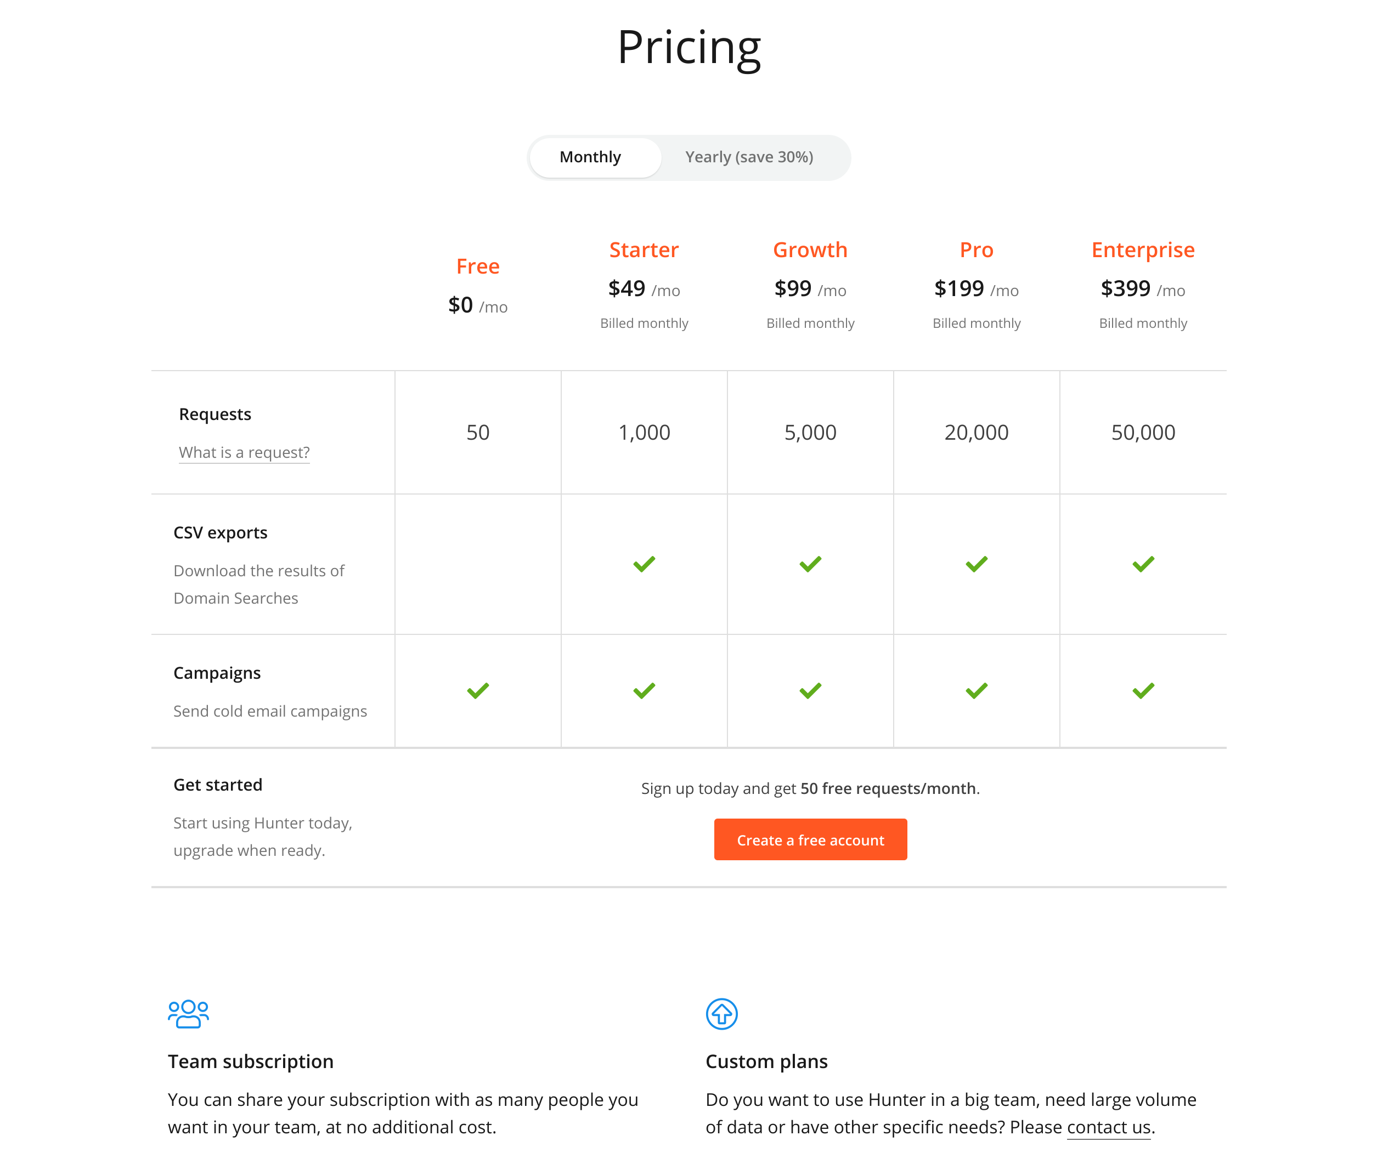Click the Starter plan CSV exports checkmark
The height and width of the screenshot is (1164, 1377).
pos(644,564)
